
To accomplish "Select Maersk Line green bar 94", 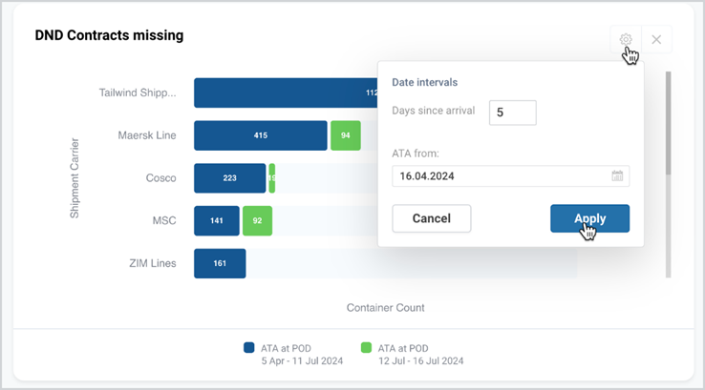I will 346,135.
